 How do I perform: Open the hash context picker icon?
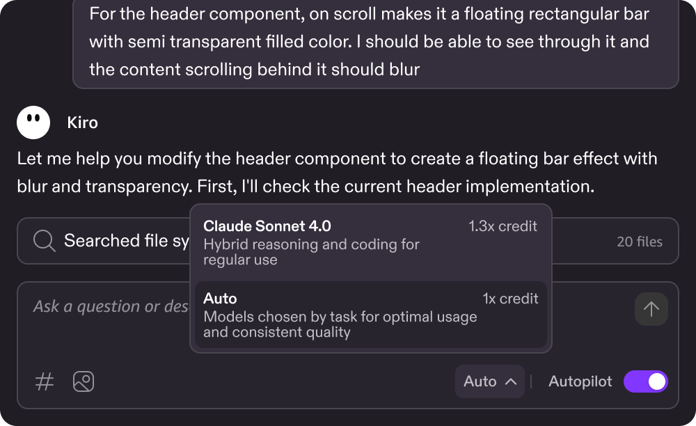pos(44,381)
